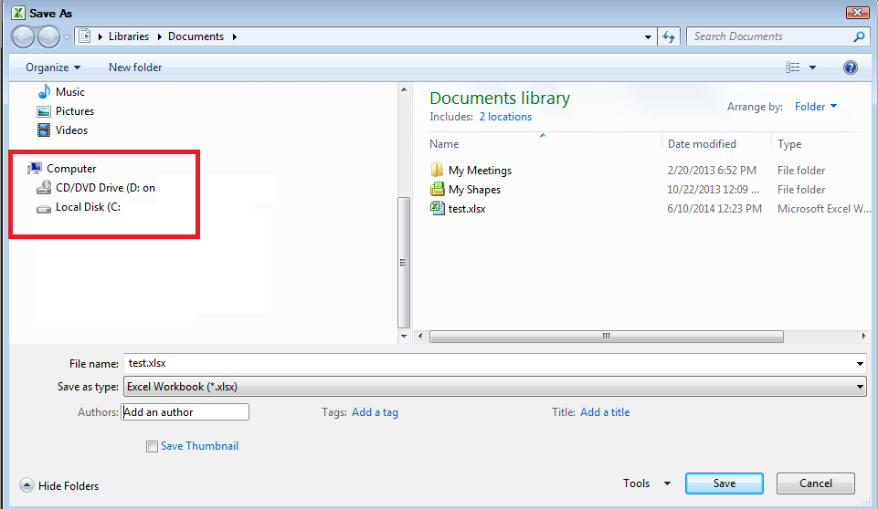Click the CD/DVD drive icon
Viewport: 878px width, 509px height.
pos(44,187)
